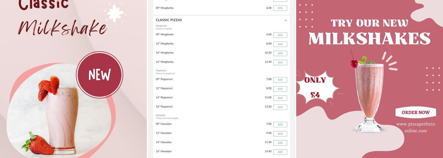Image resolution: width=443 pixels, height=158 pixels.
Task: Add the 09" Pepperoni pizza
Action: tap(280, 80)
